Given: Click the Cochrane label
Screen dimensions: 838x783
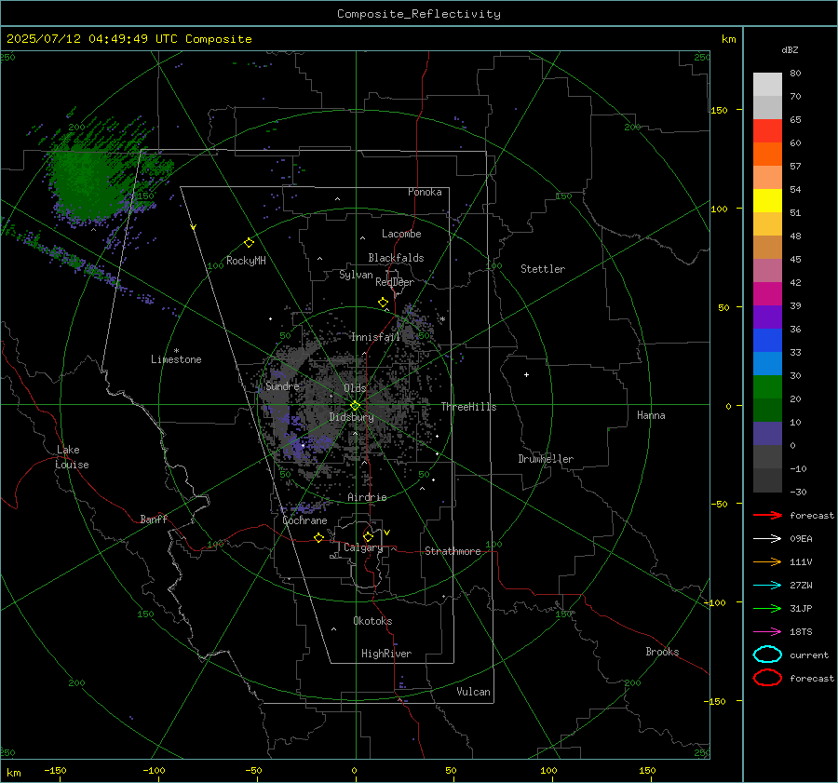Looking at the screenshot, I should point(304,520).
